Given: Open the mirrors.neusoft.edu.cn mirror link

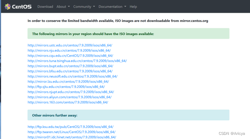Looking at the screenshot, I should pos(73,76).
